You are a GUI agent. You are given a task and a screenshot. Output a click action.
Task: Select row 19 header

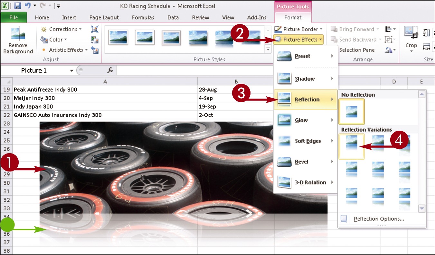6,90
